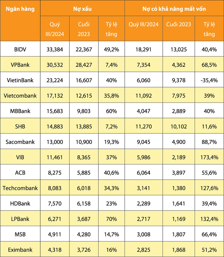
Task: Select VietinBank's -35,4% growth rate cell
Action: (x=209, y=80)
